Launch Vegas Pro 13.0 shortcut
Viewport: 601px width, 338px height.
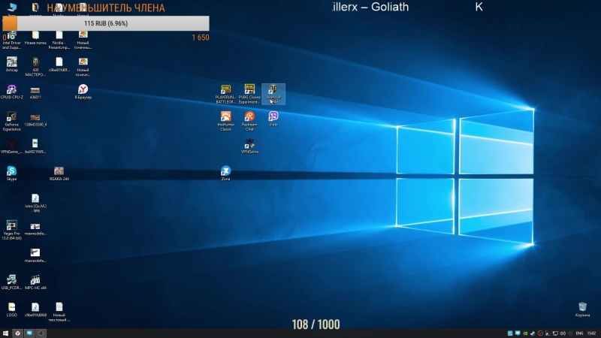click(x=11, y=225)
